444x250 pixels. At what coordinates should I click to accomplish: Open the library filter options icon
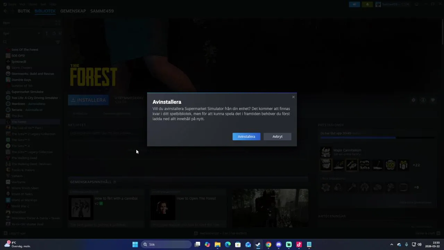pyautogui.click(x=58, y=42)
